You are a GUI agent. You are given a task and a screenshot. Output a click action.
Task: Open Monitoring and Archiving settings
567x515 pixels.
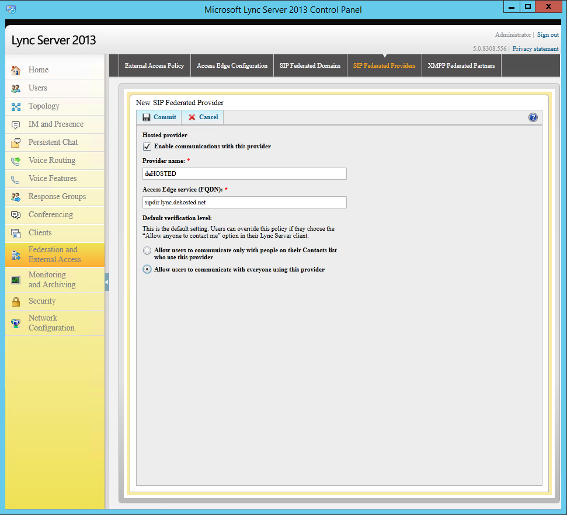[51, 279]
